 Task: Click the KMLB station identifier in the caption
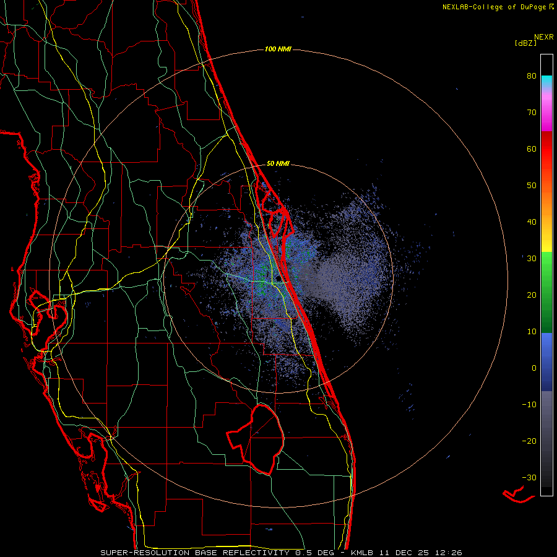point(361,553)
